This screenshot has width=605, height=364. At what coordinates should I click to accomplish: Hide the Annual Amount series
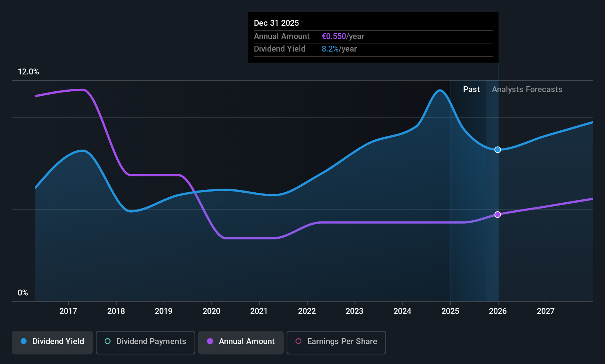[x=241, y=342]
